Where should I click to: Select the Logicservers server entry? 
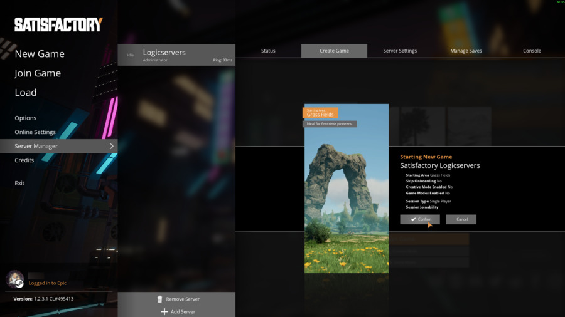pyautogui.click(x=176, y=55)
